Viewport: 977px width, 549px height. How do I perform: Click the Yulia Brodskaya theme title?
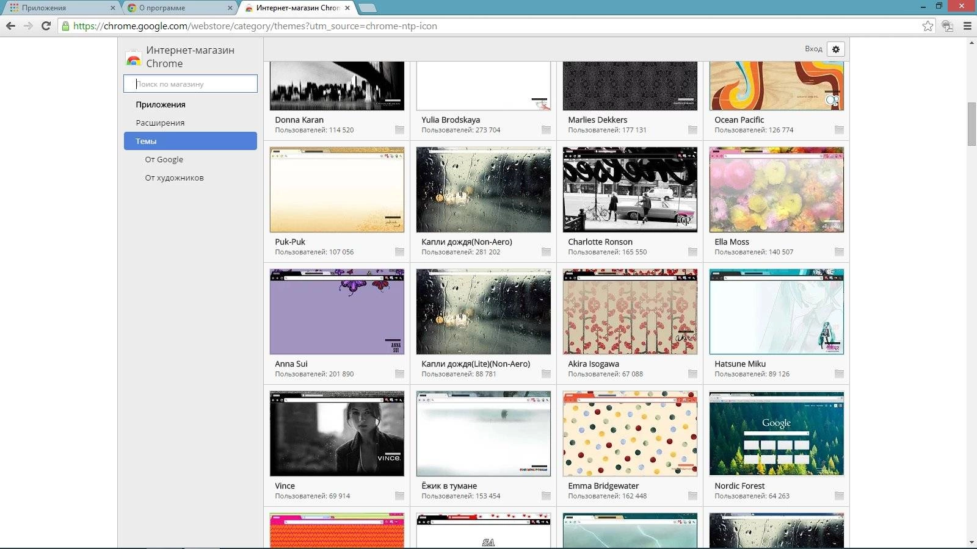point(451,120)
